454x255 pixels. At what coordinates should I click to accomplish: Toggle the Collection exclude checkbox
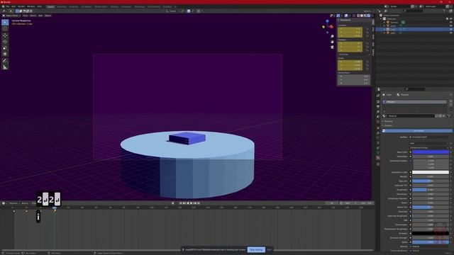(448, 19)
